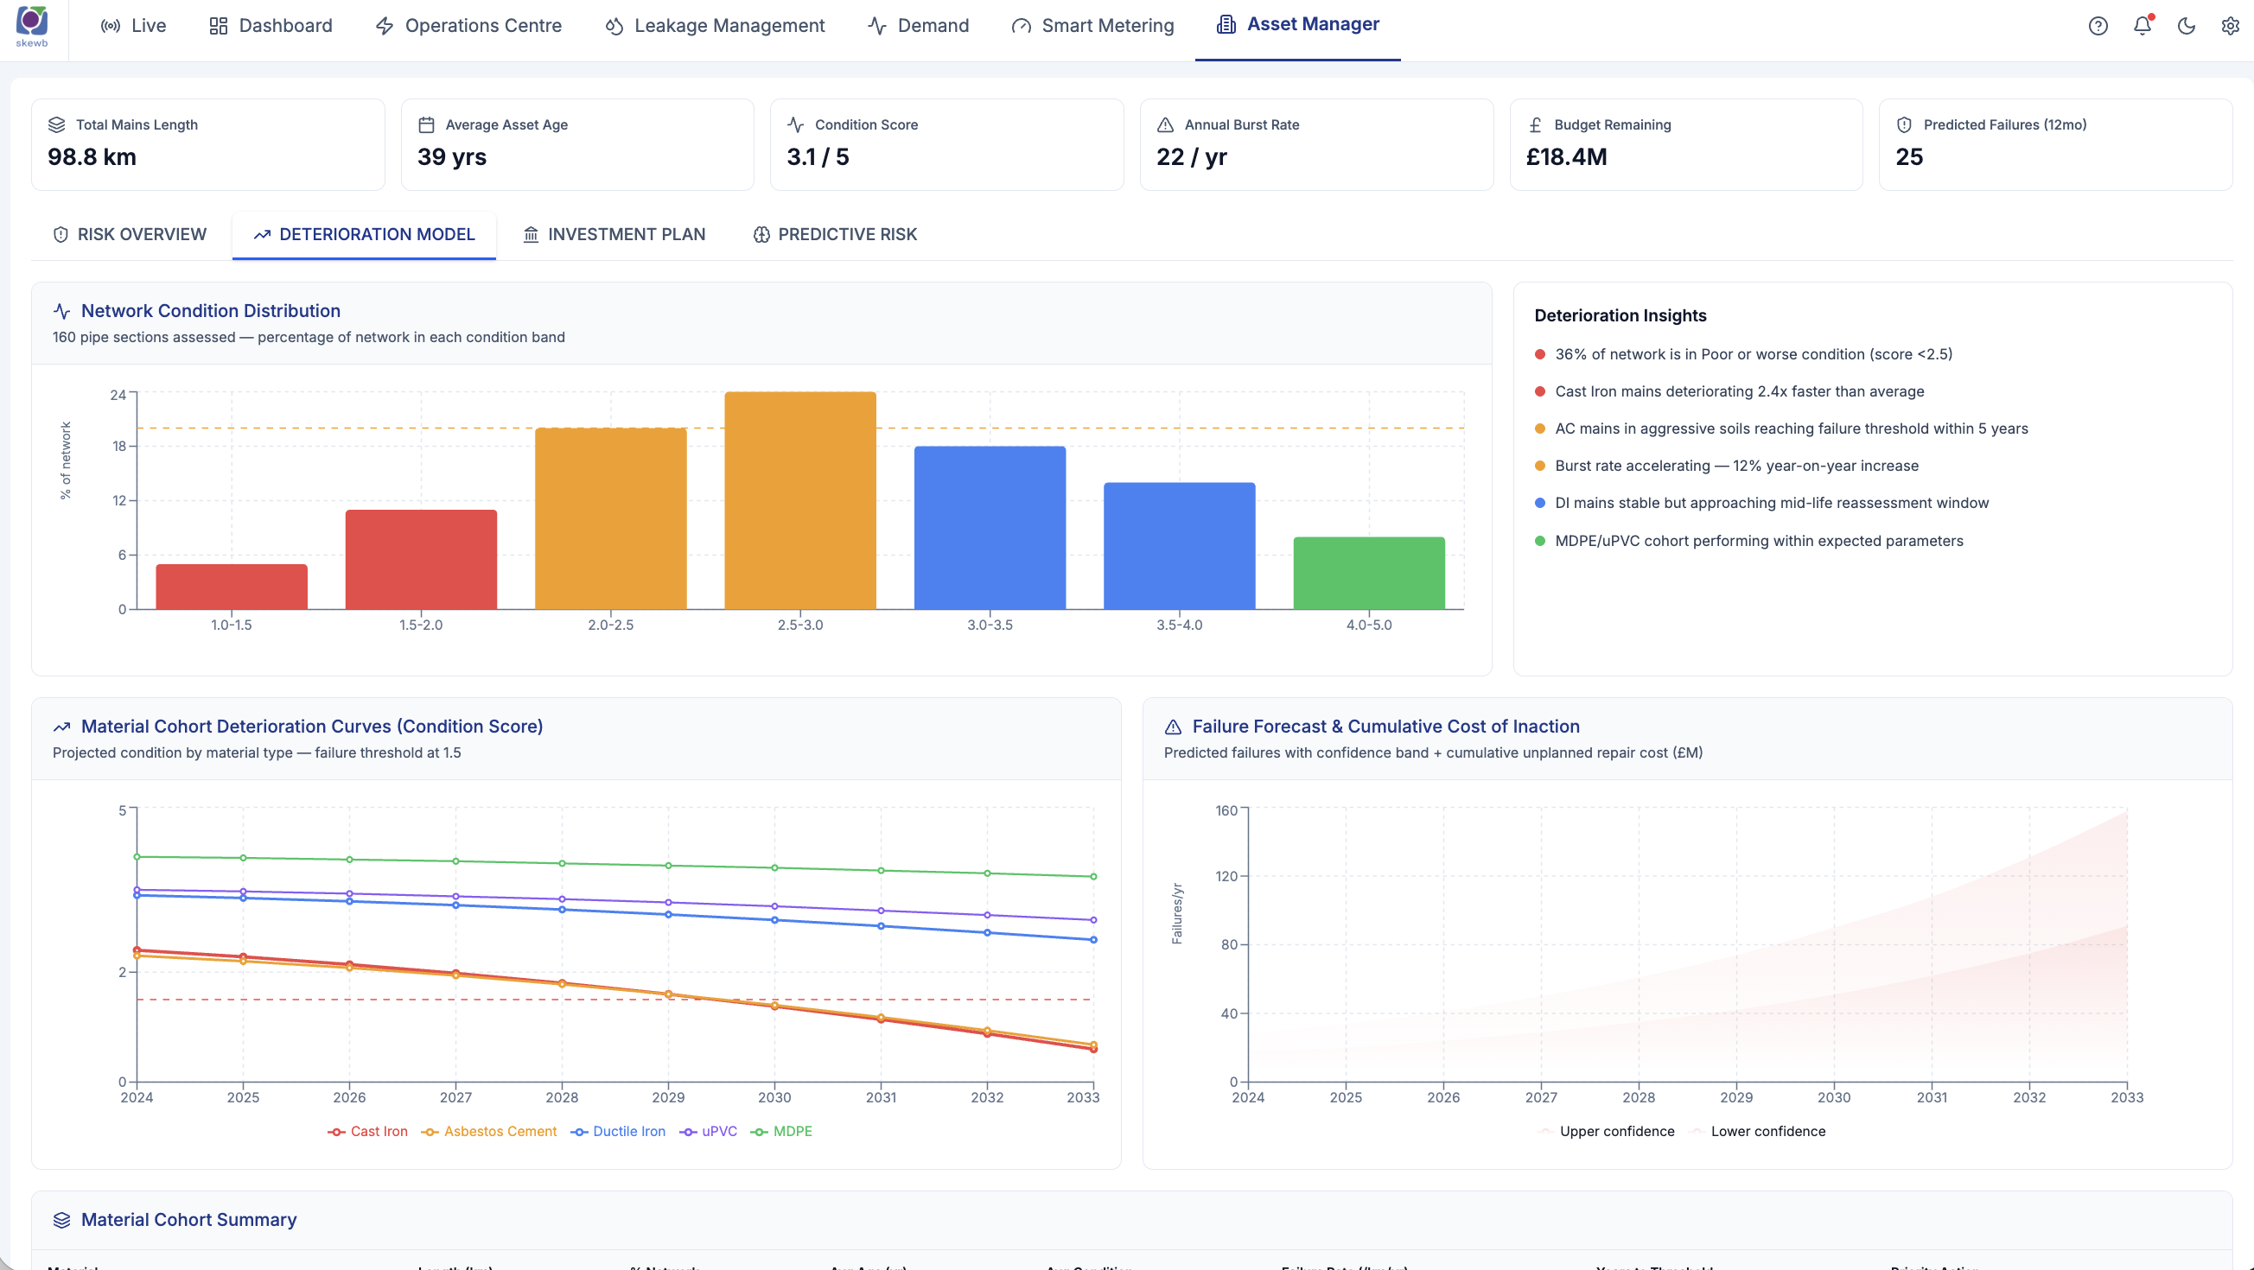Click Budget Remaining pound icon

tap(1535, 125)
